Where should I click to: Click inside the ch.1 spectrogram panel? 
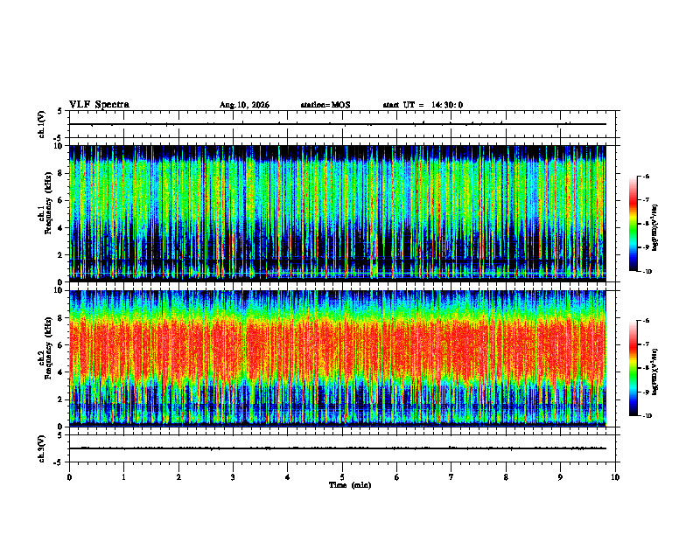338,213
